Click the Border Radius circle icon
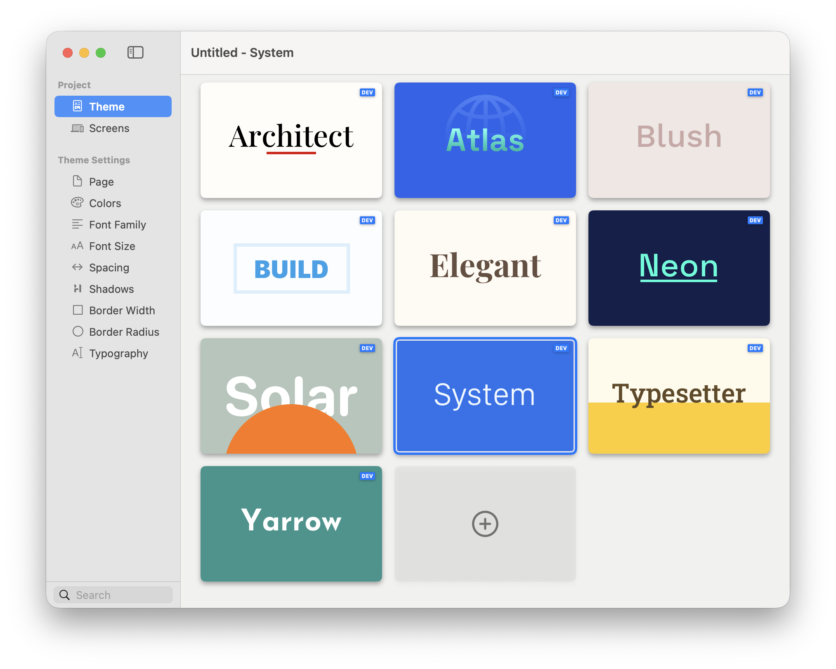The width and height of the screenshot is (836, 669). 78,331
